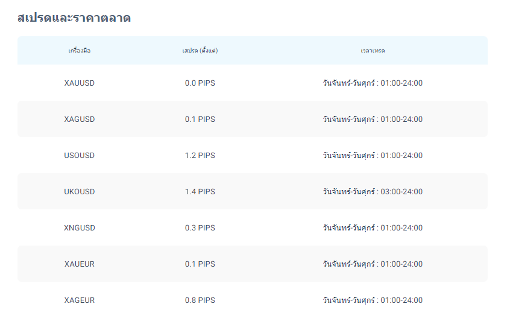Click the 0.8 PIPS spread value
Viewport: 507px width, 330px height.
pyautogui.click(x=200, y=300)
